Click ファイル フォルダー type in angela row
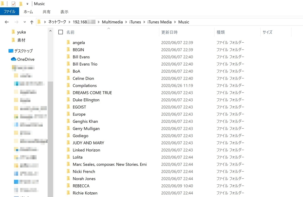This screenshot has width=303, height=197. click(230, 42)
